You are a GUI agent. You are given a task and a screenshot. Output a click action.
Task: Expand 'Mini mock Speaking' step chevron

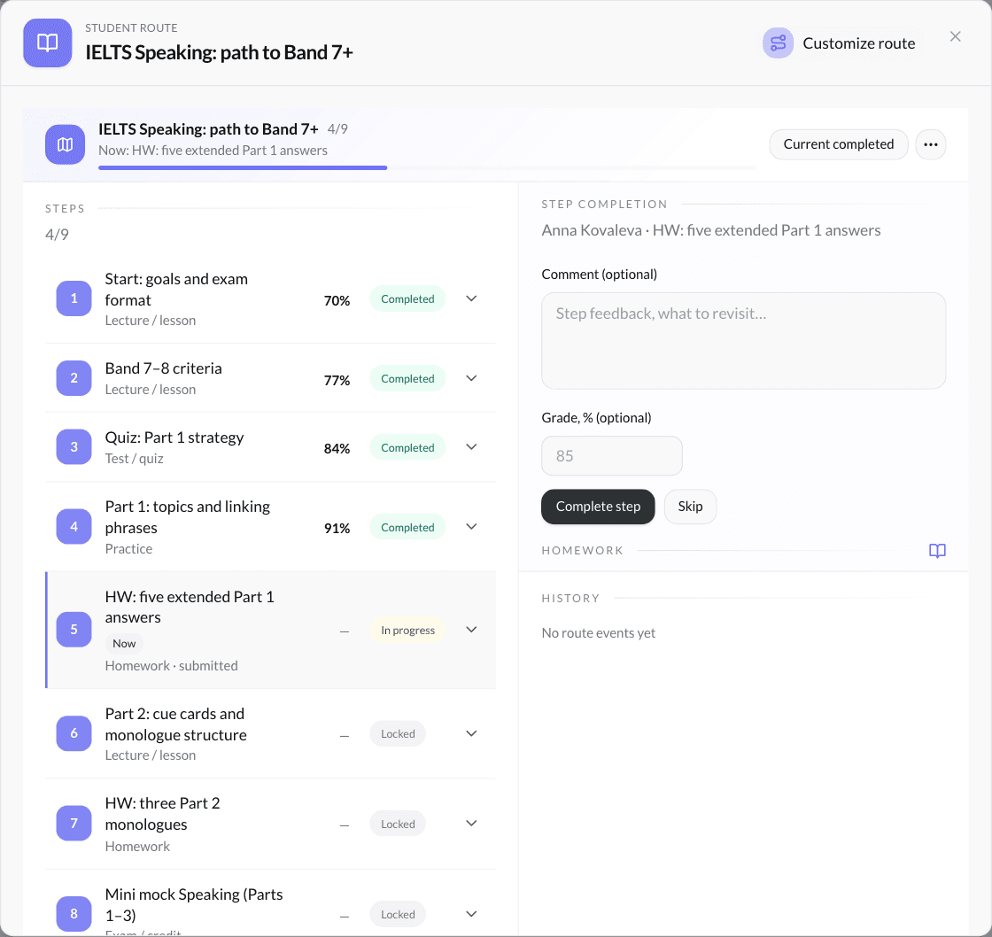(471, 914)
